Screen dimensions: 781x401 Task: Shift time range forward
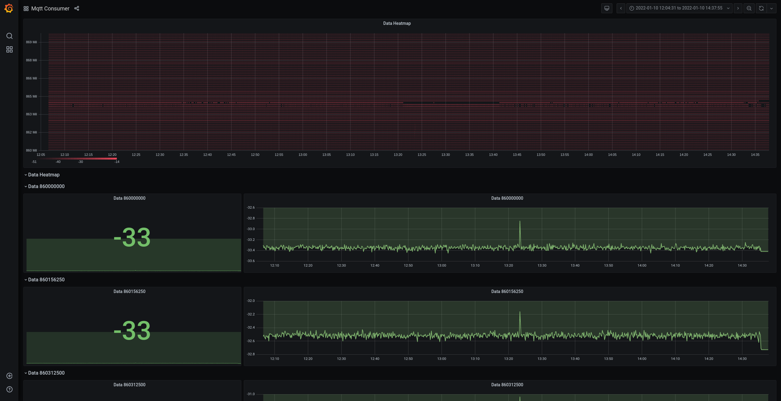click(738, 8)
